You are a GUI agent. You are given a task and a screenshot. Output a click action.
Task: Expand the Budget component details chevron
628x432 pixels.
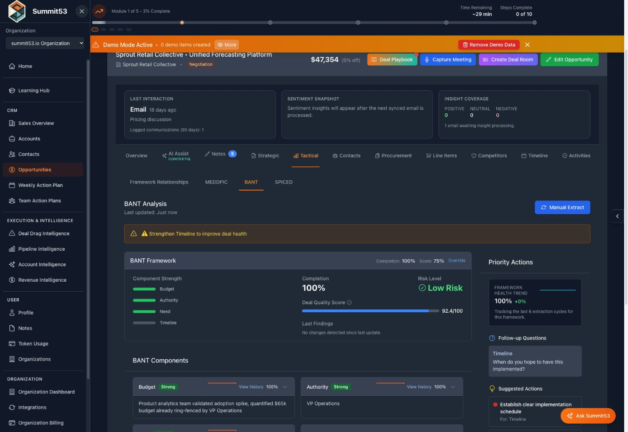(284, 386)
